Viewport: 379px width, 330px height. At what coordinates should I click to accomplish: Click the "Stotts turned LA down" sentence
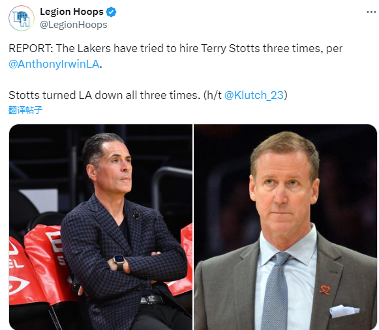pos(104,95)
